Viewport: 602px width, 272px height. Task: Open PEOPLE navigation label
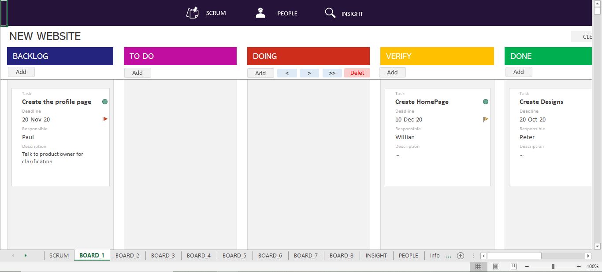[287, 14]
